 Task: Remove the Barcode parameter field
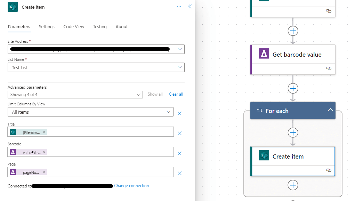coord(180,153)
